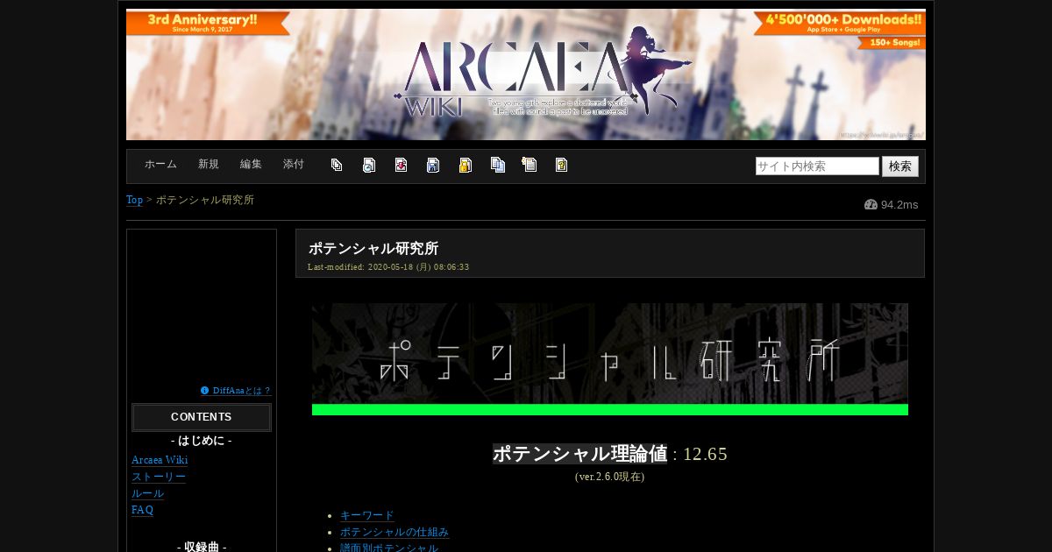
Task: Open the 編集 menu item
Action: pos(251,165)
